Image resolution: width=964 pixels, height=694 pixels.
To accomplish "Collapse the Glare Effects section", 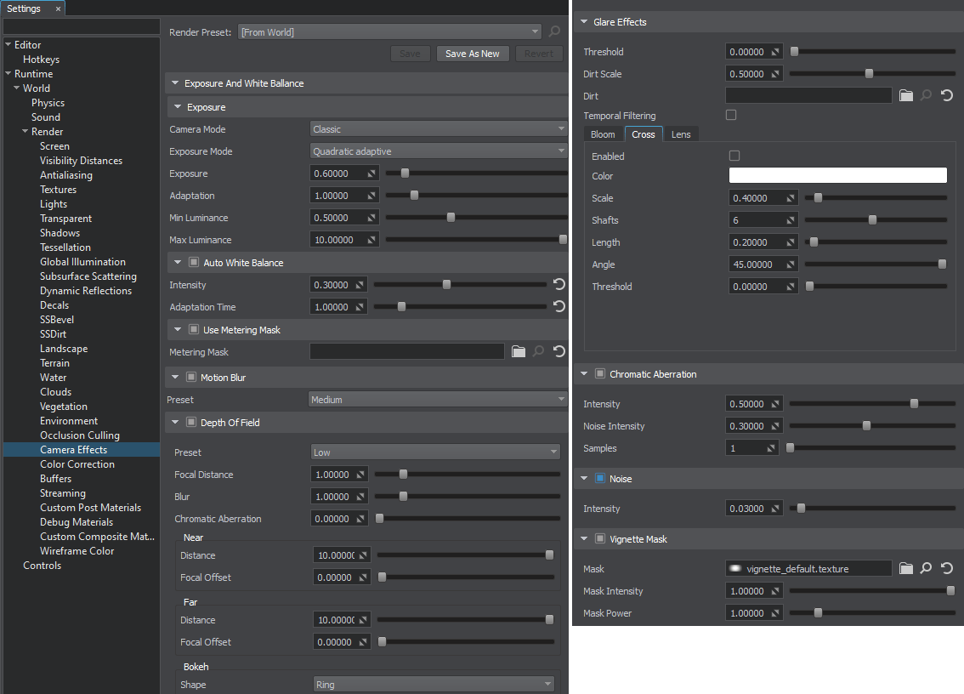I will click(x=585, y=22).
